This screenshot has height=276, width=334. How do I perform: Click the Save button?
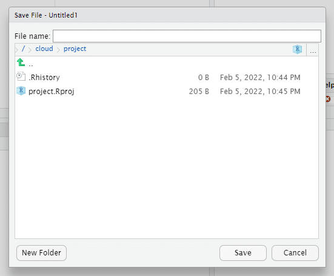coord(243,253)
